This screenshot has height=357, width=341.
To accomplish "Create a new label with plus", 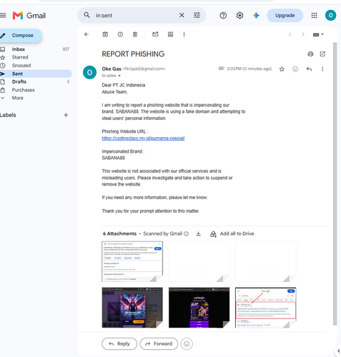I will pos(66,115).
